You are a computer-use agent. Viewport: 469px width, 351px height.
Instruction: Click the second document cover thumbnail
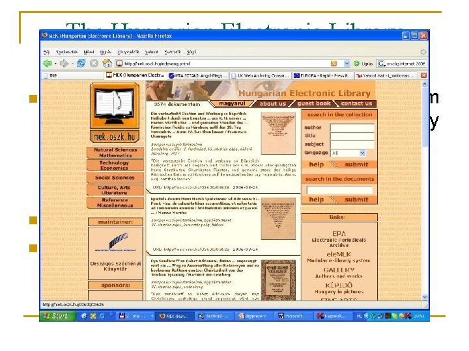coord(278,218)
